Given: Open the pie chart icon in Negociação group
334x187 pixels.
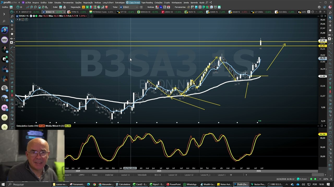Looking at the screenshot, I should coord(99,7).
